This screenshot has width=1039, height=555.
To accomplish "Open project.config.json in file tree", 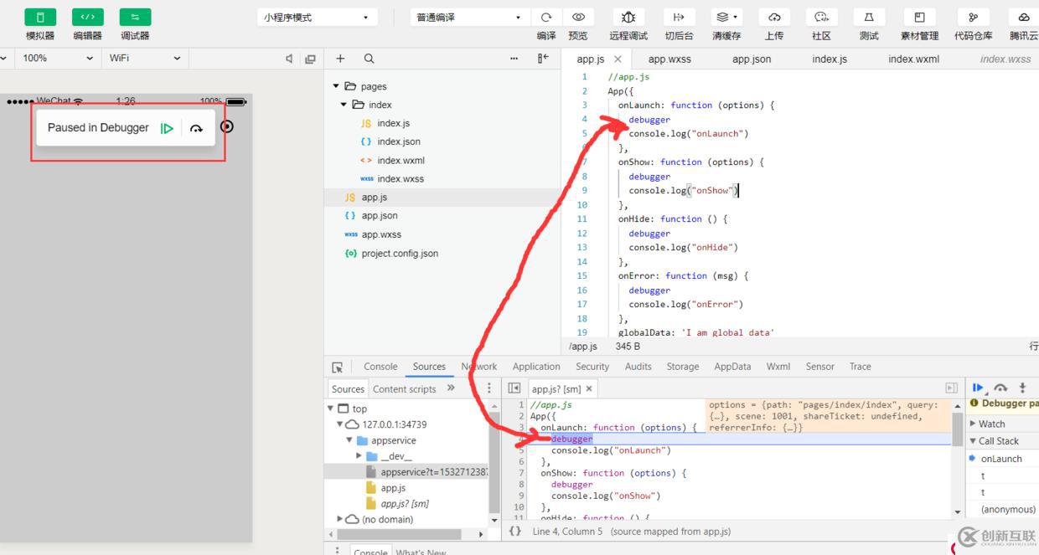I will tap(400, 253).
